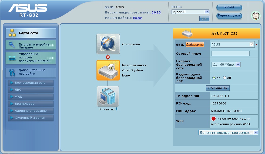Click the EzQoS bandwidth bar icon

point(12,58)
